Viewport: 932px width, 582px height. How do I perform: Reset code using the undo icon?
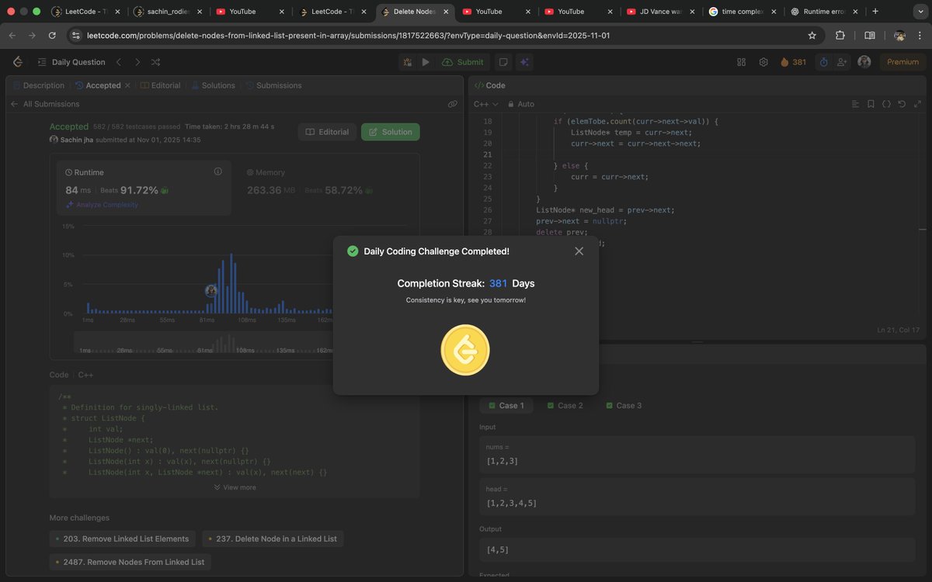pos(901,103)
